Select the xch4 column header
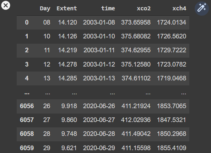Screen dimensions: 211x153 pos(179,8)
